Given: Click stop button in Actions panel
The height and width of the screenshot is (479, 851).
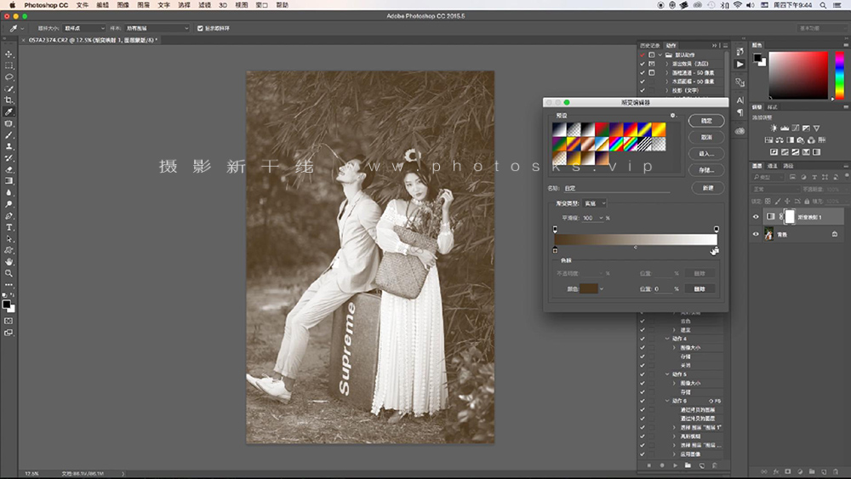Looking at the screenshot, I should [648, 465].
